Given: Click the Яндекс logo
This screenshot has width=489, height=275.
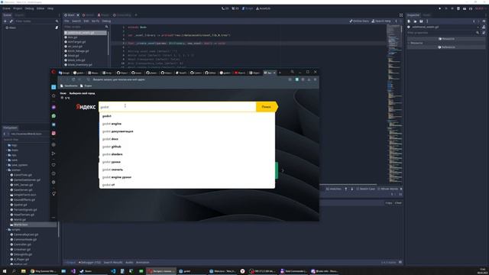Looking at the screenshot, I should tap(86, 107).
